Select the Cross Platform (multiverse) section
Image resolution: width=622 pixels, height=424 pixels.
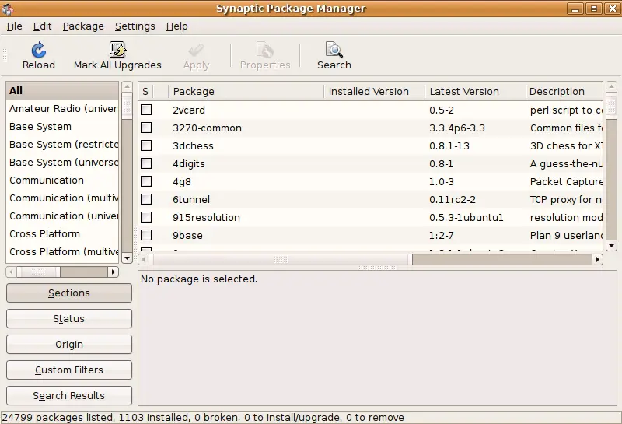click(62, 251)
